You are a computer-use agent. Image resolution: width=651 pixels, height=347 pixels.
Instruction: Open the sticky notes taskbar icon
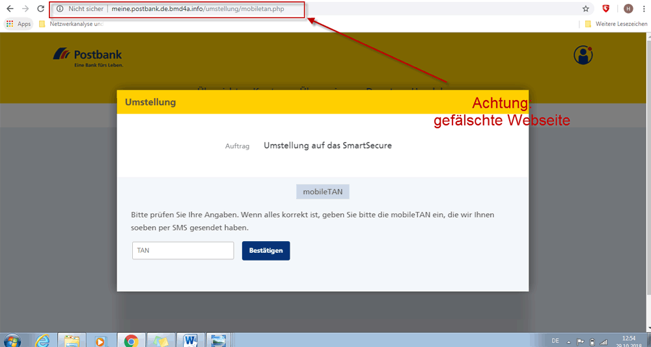161,341
